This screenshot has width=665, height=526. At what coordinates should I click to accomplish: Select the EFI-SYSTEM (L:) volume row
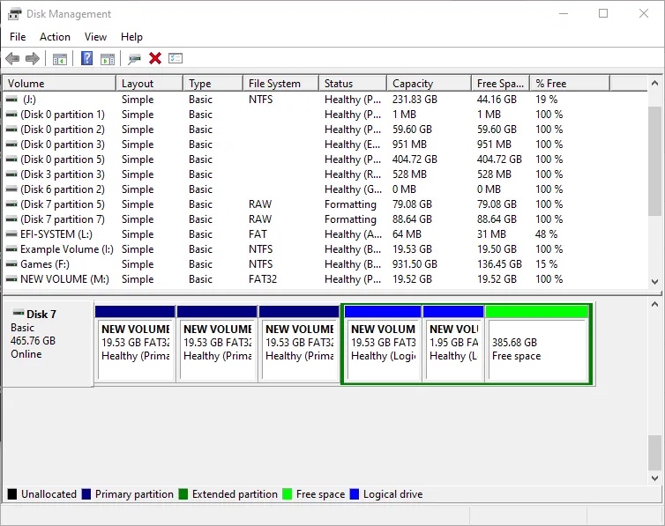coord(325,234)
